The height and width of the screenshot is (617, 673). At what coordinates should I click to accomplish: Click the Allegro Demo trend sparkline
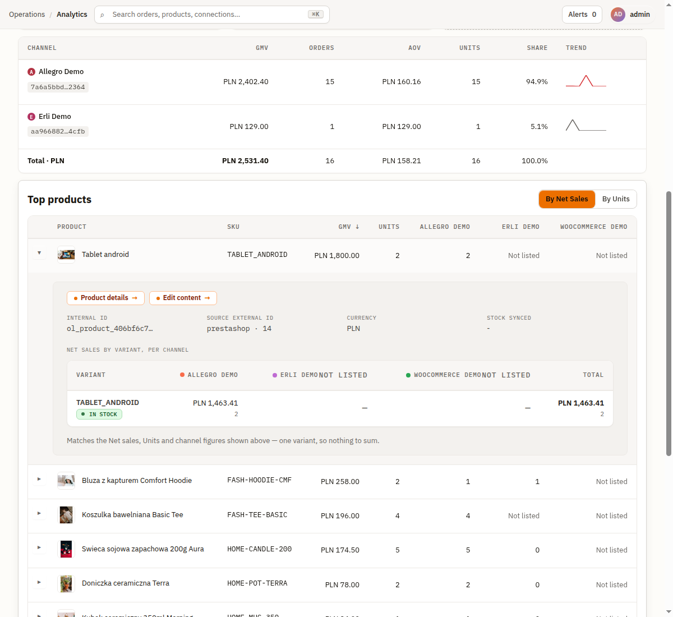tap(586, 81)
